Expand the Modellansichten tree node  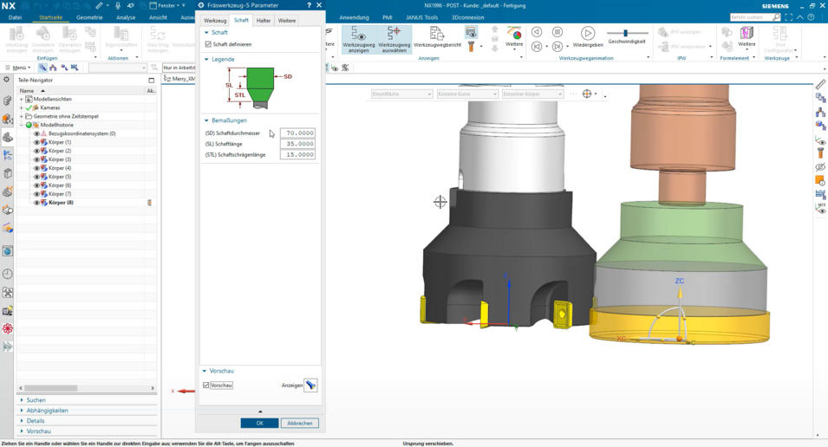pos(22,100)
